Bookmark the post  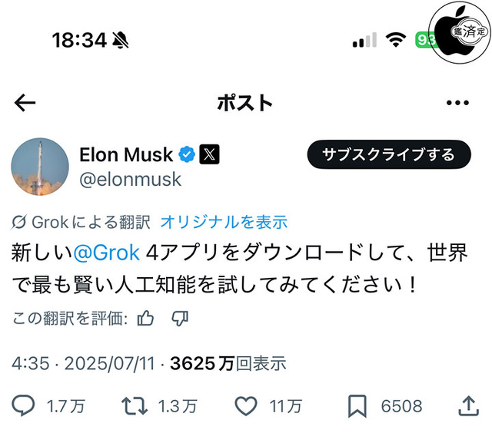coord(357,405)
